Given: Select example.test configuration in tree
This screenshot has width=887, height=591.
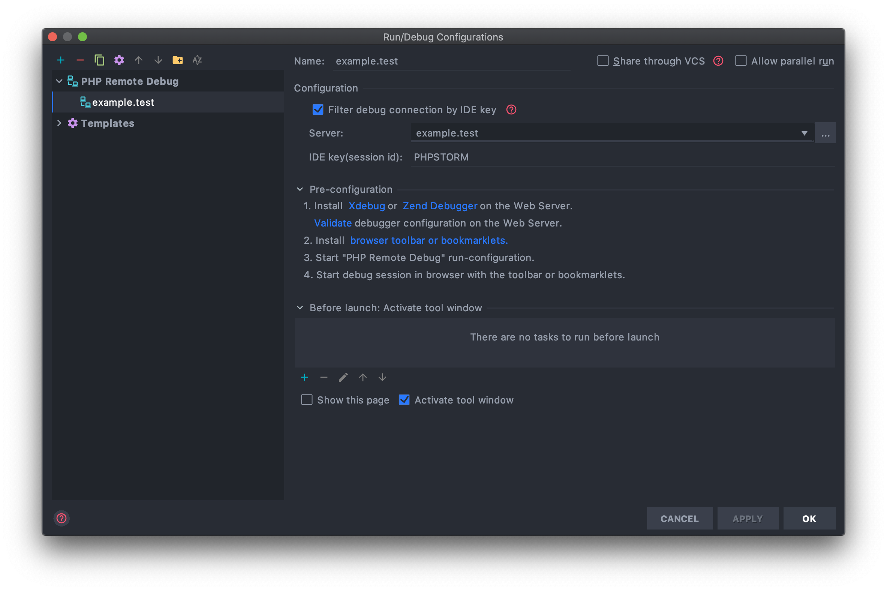Looking at the screenshot, I should click(x=123, y=102).
